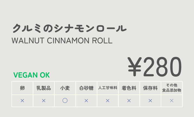Click the ¥280 price text
The height and width of the screenshot is (117, 194).
pos(155,67)
